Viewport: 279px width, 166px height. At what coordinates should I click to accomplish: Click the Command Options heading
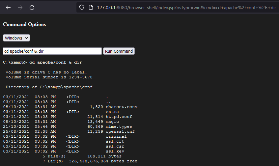[24, 25]
